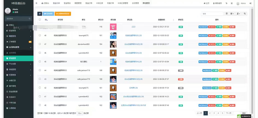Image resolution: width=258 pixels, height=118 pixels.
Task: Expand 常规管理 in the sidebar
Action: pos(18,69)
